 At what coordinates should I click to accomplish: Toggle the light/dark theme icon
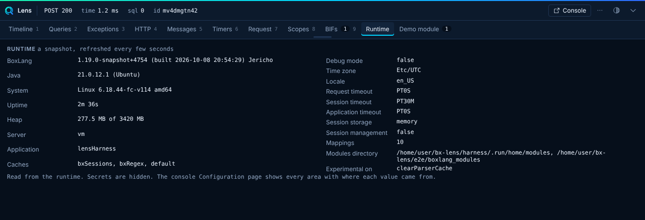(616, 11)
